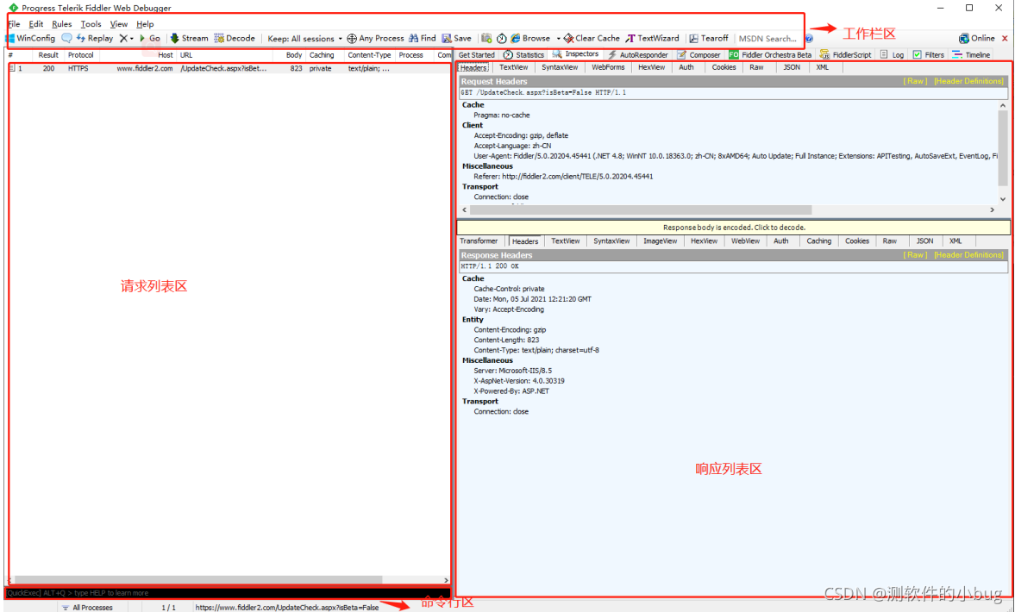This screenshot has height=612, width=1015.
Task: Select response WebView inspector tab
Action: point(745,240)
